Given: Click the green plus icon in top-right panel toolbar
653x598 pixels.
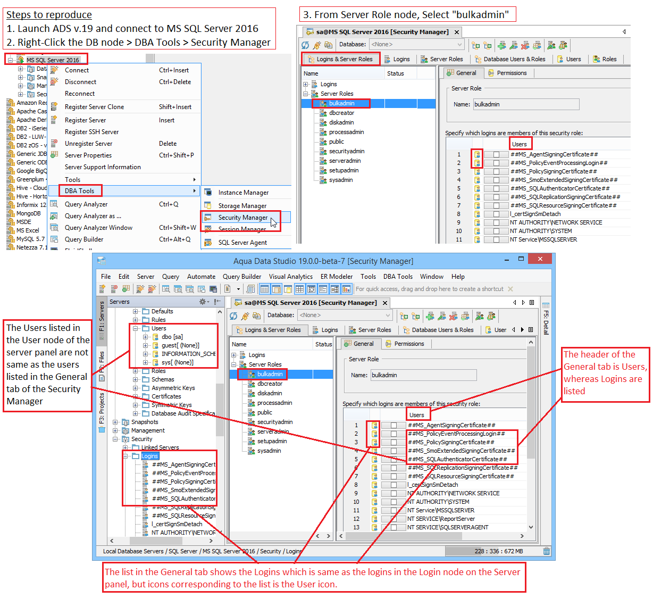Looking at the screenshot, I should point(502,45).
